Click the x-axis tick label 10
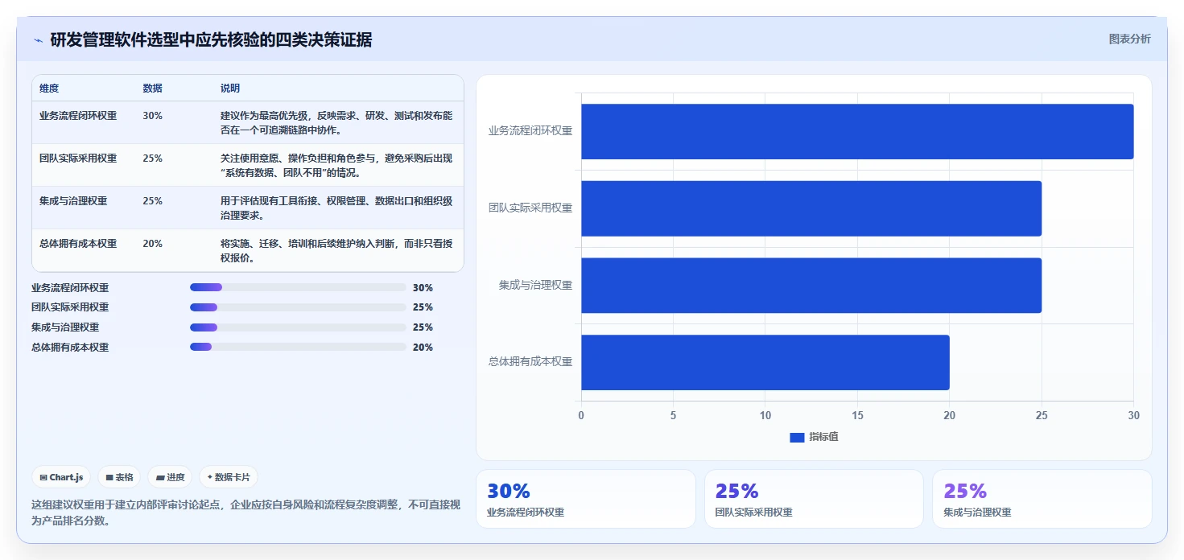This screenshot has height=560, width=1184. point(765,415)
